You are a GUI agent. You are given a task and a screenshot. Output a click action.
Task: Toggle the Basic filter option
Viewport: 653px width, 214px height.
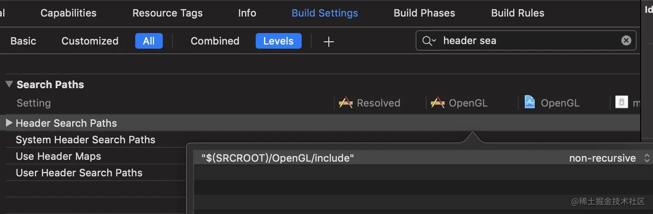tap(23, 41)
